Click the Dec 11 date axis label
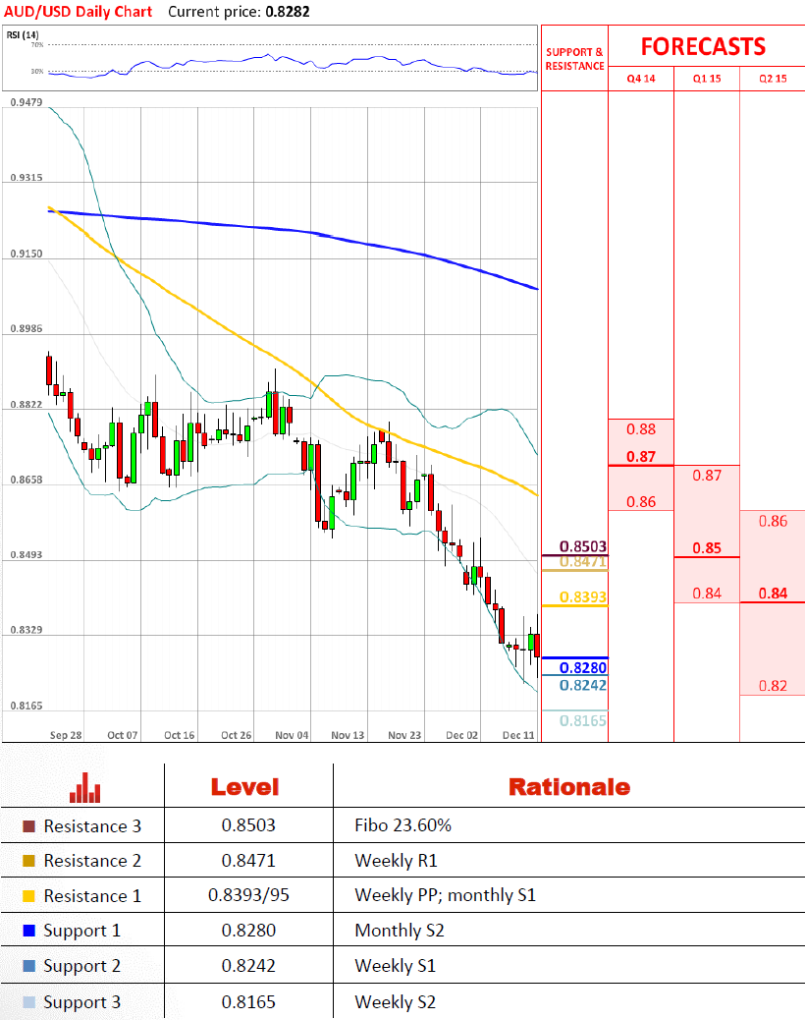Viewport: 805px width, 1020px height. 518,735
